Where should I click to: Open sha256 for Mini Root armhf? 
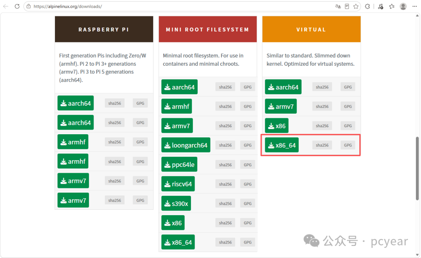(x=225, y=106)
